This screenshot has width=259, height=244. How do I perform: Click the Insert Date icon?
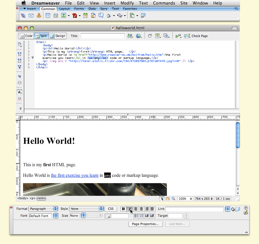point(85,15)
